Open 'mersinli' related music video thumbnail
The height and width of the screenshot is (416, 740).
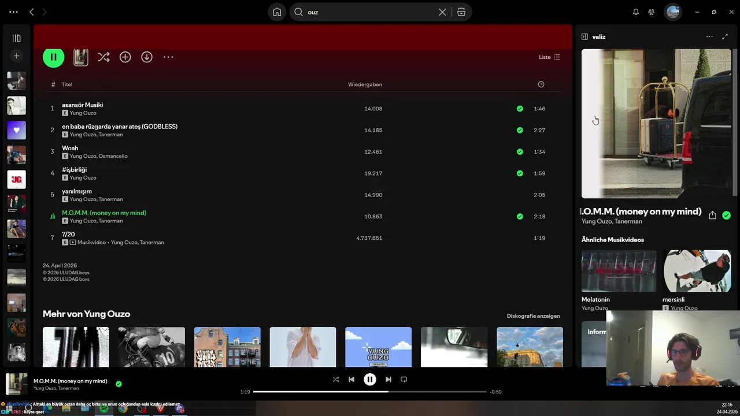[697, 270]
